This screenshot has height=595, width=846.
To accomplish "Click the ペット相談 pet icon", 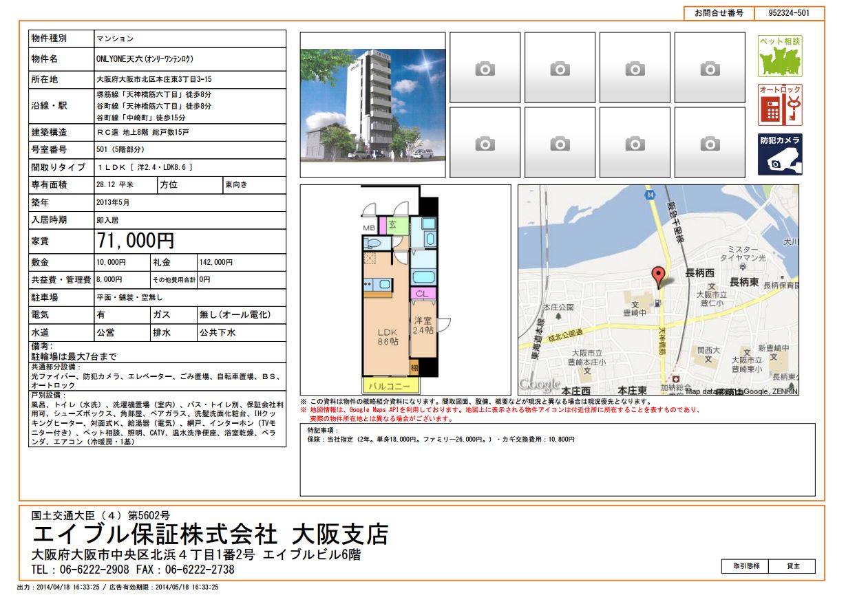I will point(780,56).
